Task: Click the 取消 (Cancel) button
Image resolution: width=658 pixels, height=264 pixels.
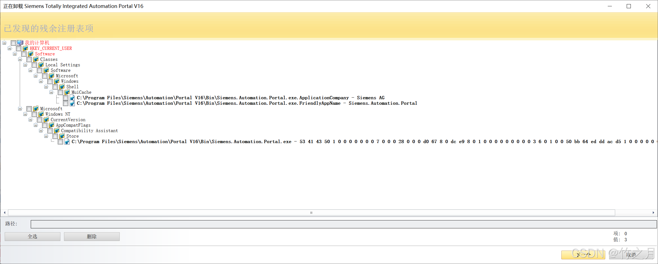Action: [x=631, y=255]
